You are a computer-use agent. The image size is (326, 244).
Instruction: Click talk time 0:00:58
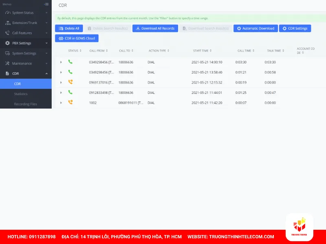(x=270, y=72)
